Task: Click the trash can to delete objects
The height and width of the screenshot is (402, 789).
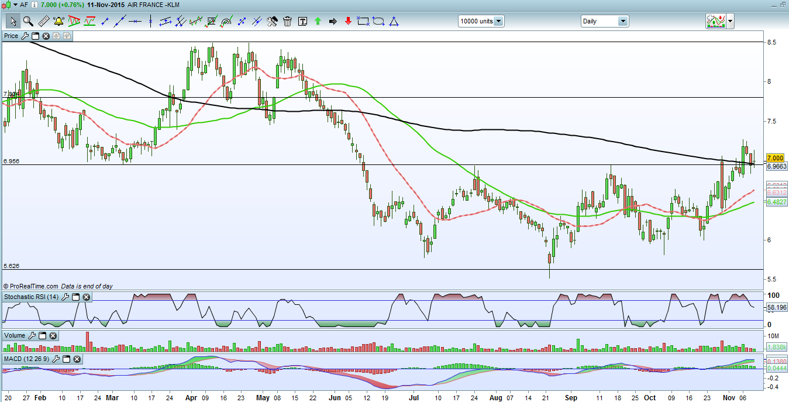Action: pos(287,22)
